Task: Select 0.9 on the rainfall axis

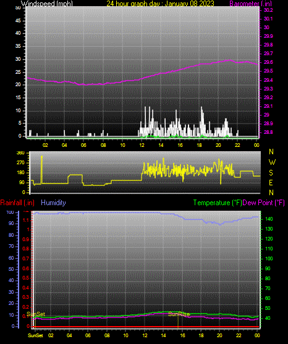Action: 25,239
